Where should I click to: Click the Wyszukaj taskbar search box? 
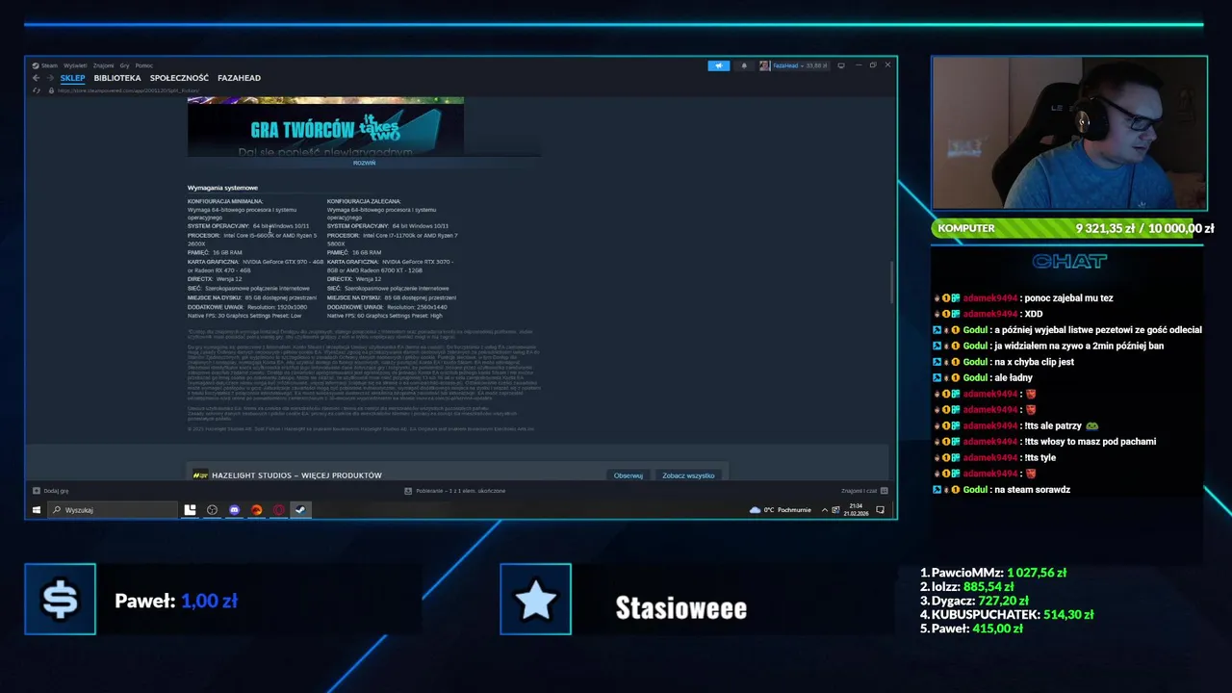[x=114, y=510]
